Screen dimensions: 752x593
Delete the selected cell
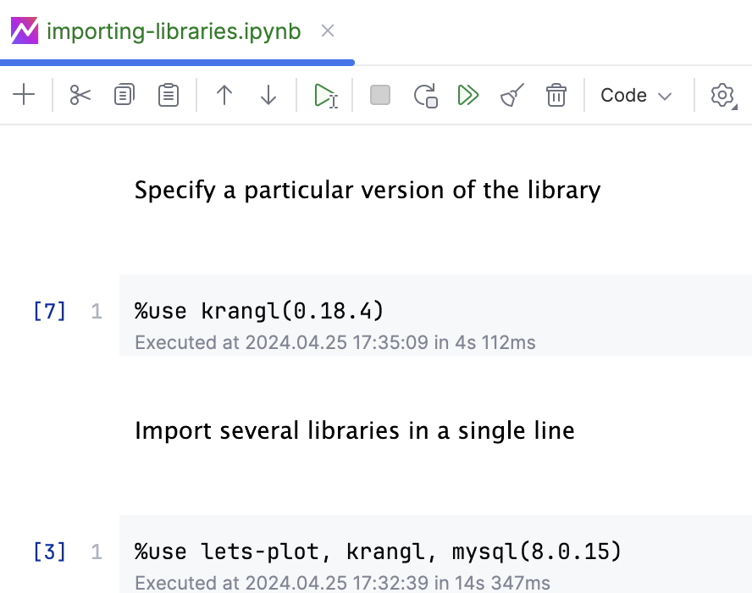pos(556,95)
